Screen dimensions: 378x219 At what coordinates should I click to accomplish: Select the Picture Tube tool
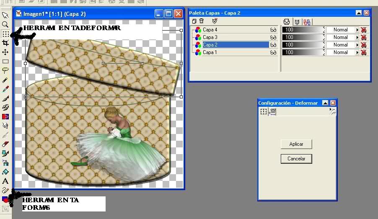click(x=5, y=153)
